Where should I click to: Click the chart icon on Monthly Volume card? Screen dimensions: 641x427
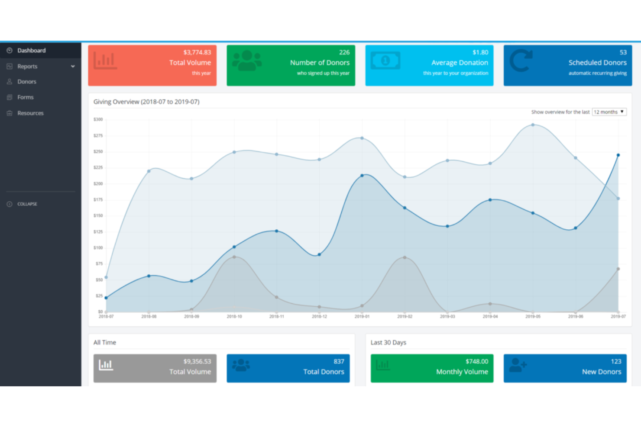tap(383, 366)
